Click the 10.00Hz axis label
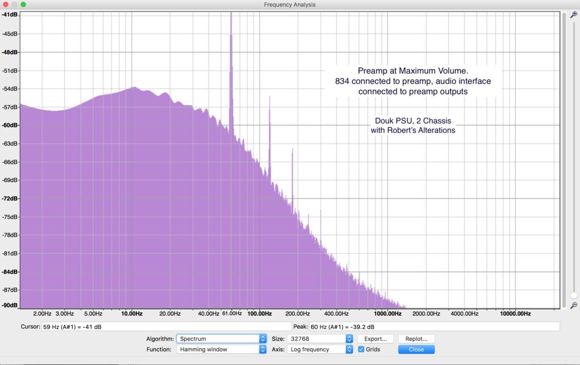 pos(131,314)
